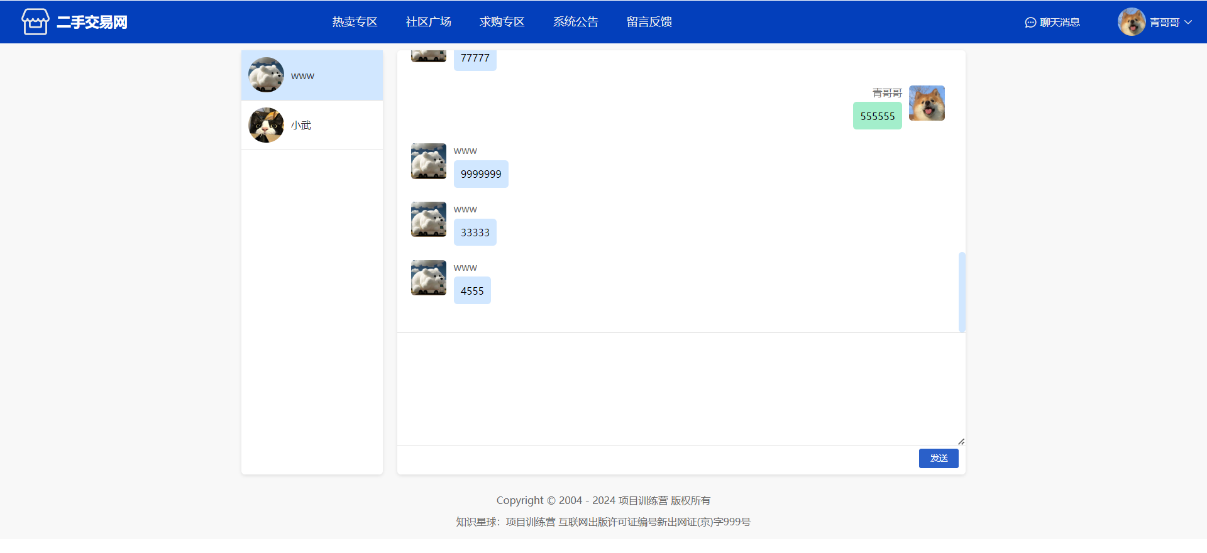Screen dimensions: 1207x553
Task: View 系统公告 announcements
Action: [x=575, y=22]
